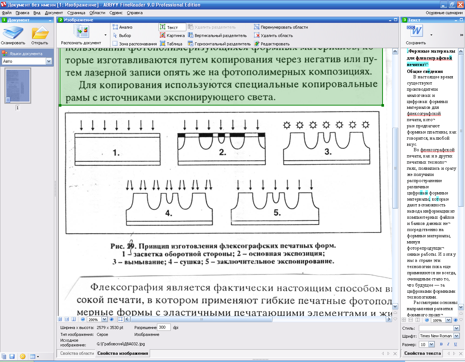
Task: Click file path G:\ГрабовскийДВА032.jpg
Action: (x=121, y=344)
